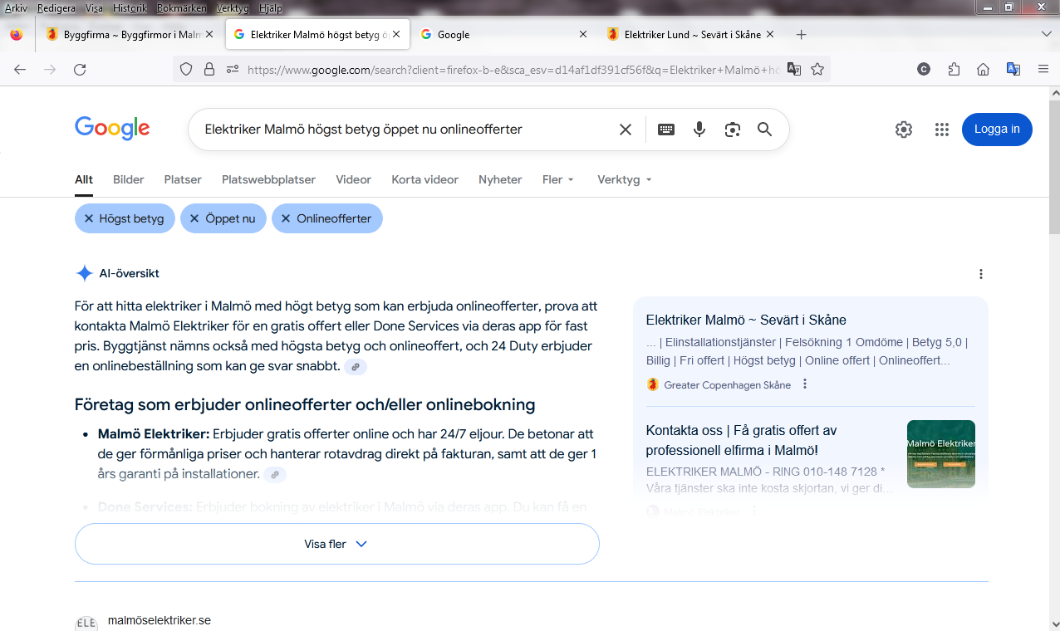Expand the Fler search categories dropdown
The height and width of the screenshot is (631, 1060).
[x=558, y=179]
